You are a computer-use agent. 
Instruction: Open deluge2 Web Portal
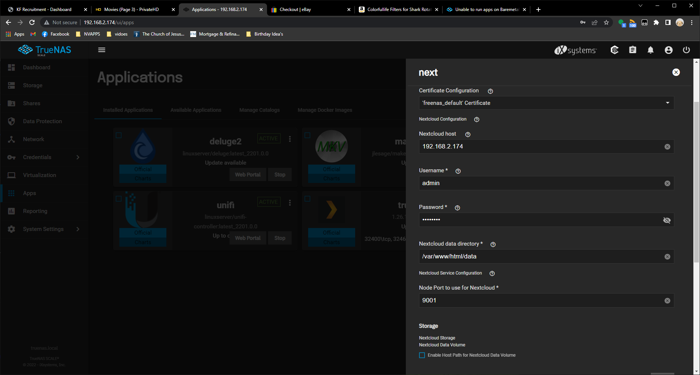coord(248,174)
